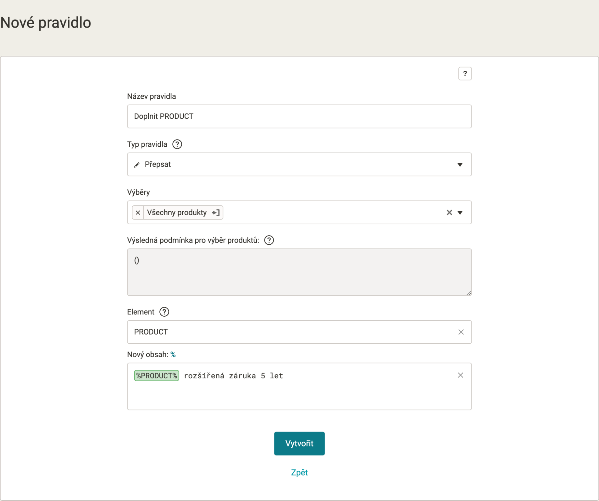
Task: Clear the Element field PRODUCT value
Action: point(461,332)
